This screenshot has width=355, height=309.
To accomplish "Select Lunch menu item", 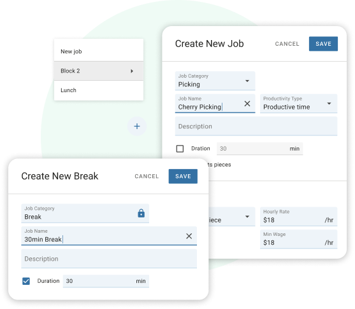I will pos(99,90).
